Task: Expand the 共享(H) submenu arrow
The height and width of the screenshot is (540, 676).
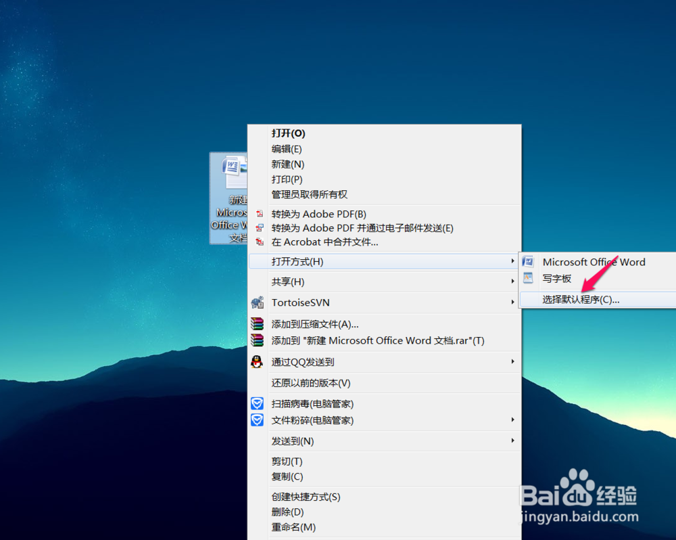Action: click(x=512, y=282)
